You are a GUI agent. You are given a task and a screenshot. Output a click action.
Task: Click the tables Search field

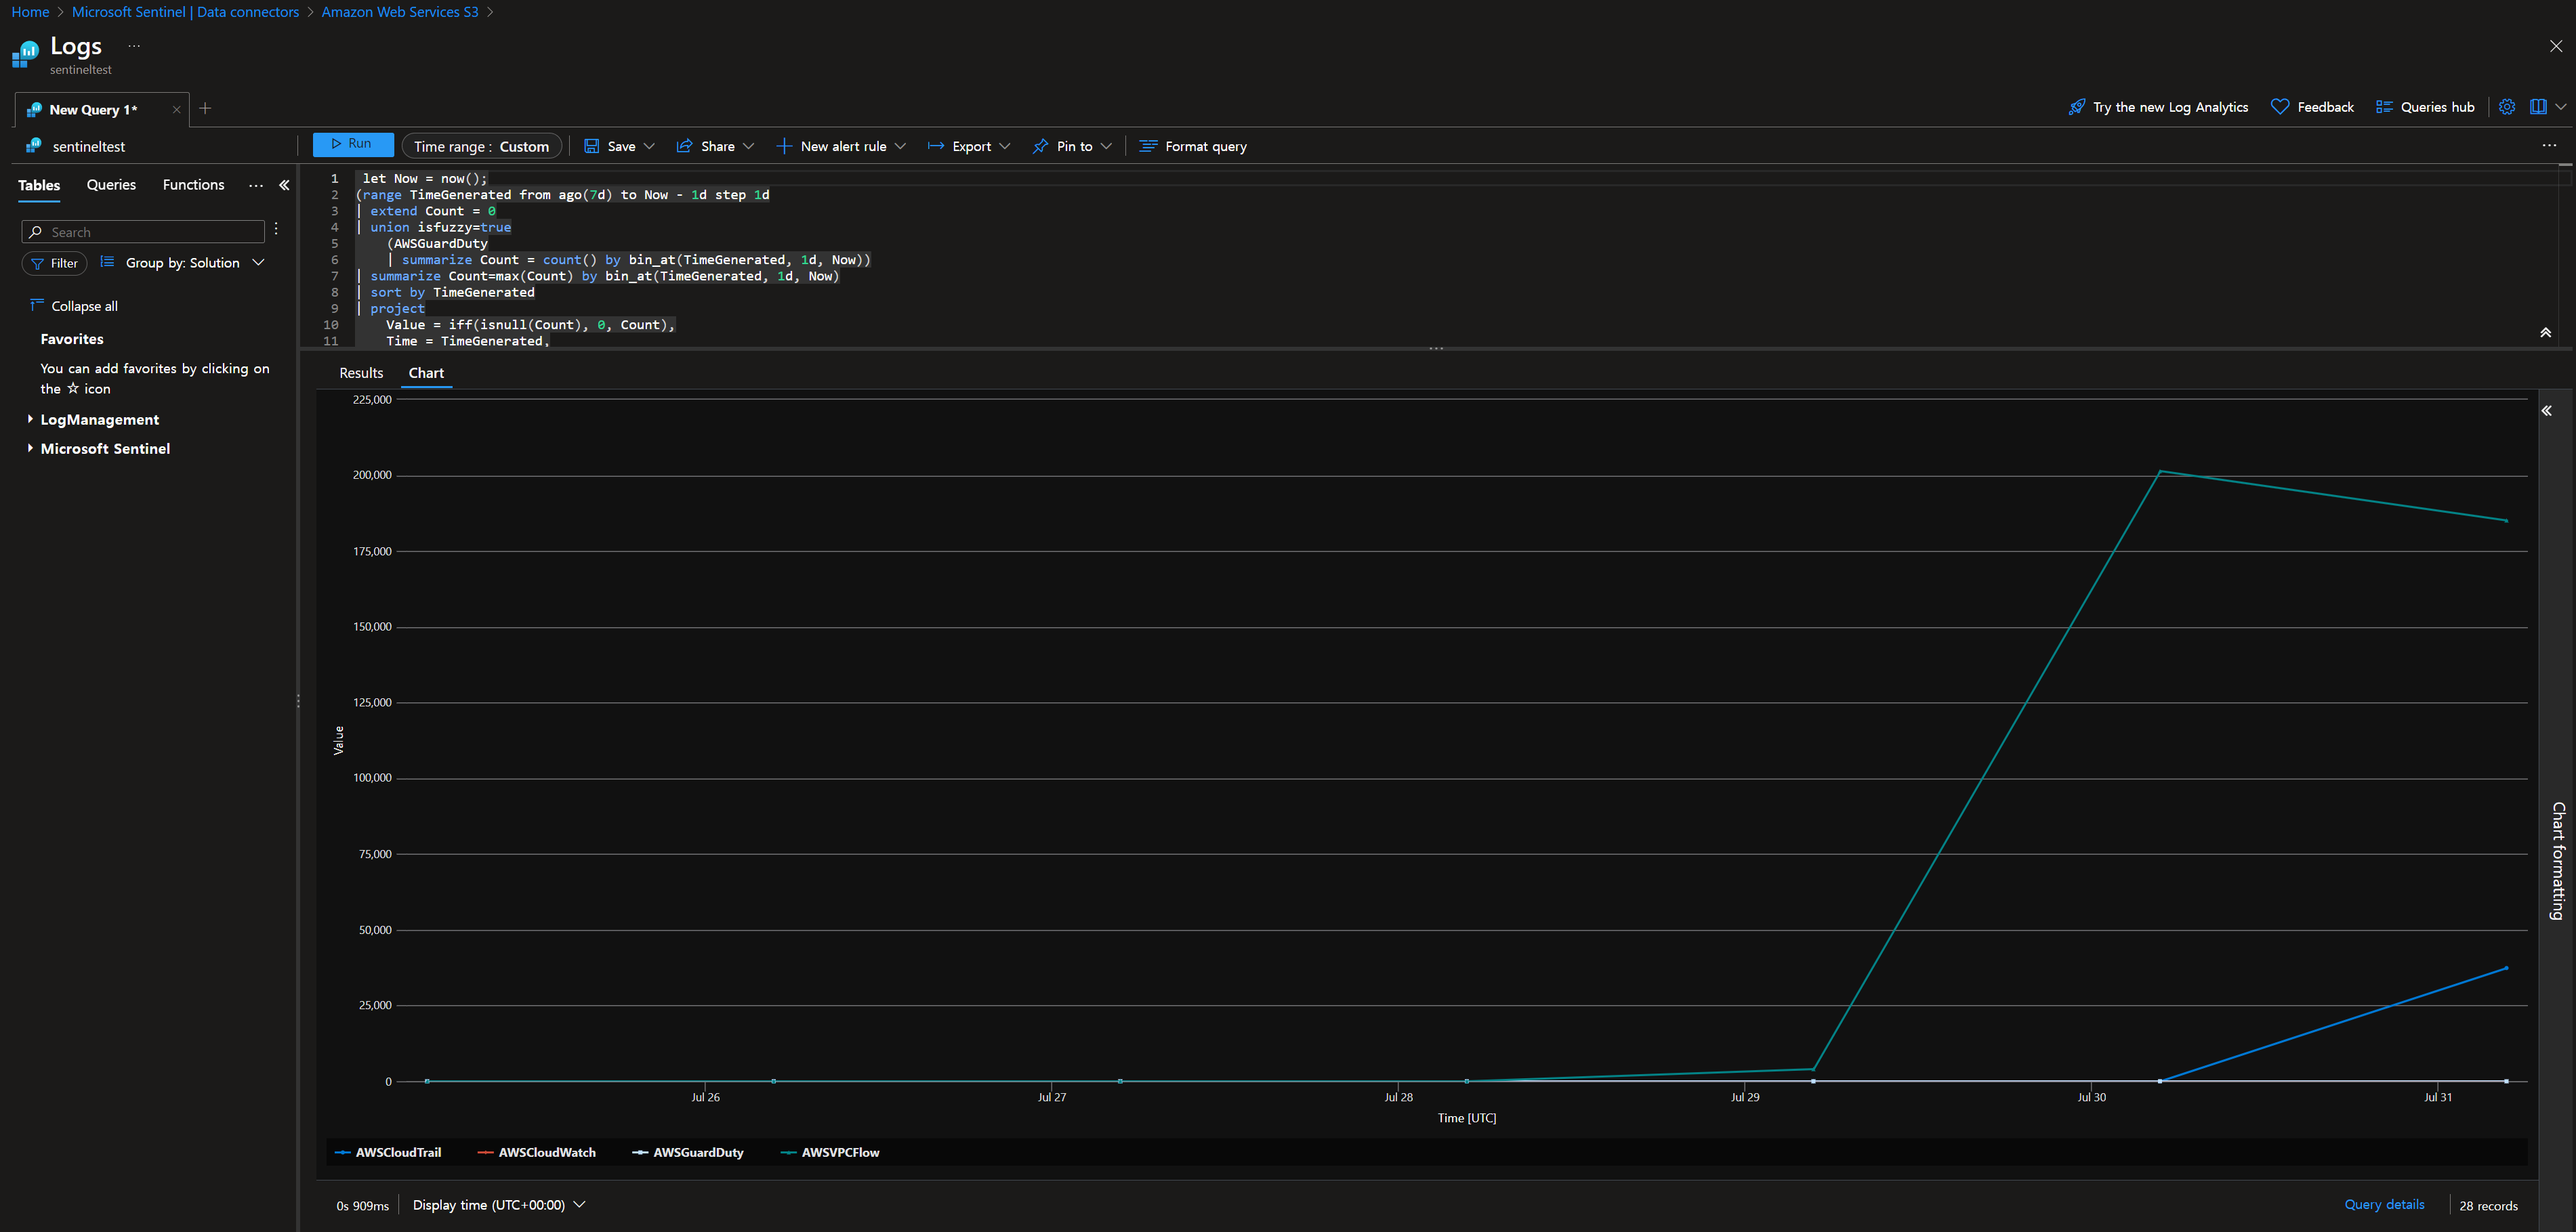[143, 232]
